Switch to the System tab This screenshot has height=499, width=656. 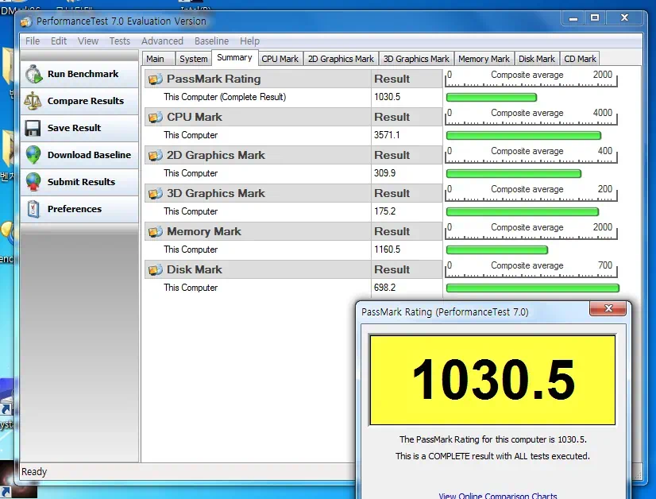193,58
